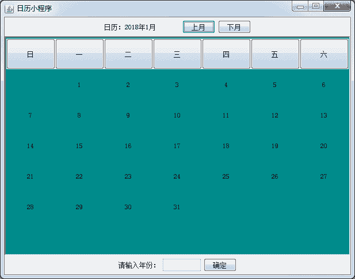Click the 上月 previous month button
The image size is (355, 279).
[x=199, y=27]
